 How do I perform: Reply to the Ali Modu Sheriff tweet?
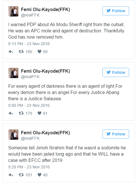[11, 52]
